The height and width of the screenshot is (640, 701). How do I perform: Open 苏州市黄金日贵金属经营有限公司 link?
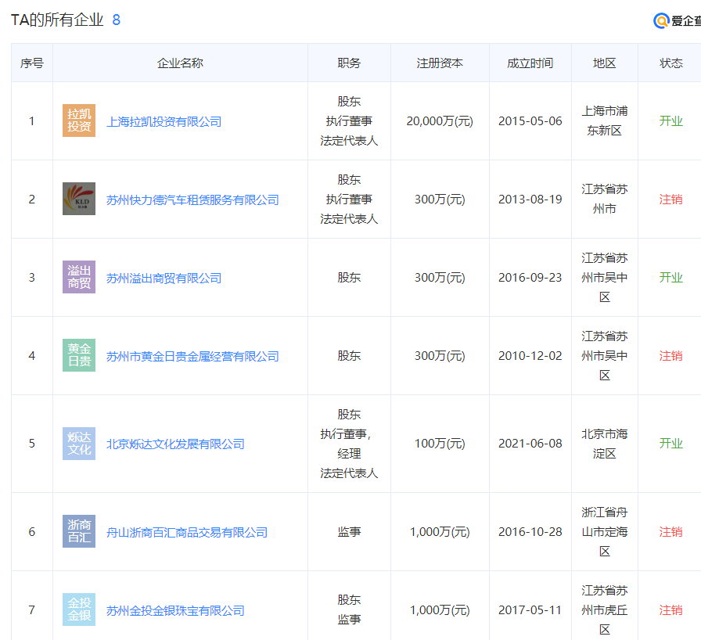pyautogui.click(x=192, y=356)
